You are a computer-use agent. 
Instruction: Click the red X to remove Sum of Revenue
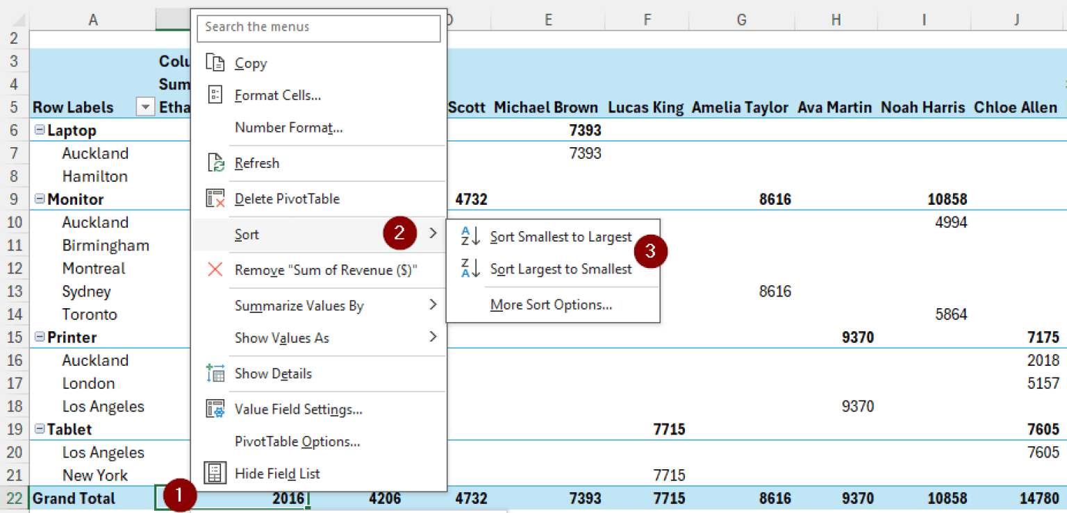216,269
